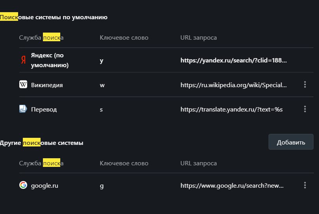
Task: Click the Википедия service name
Action: click(x=47, y=85)
